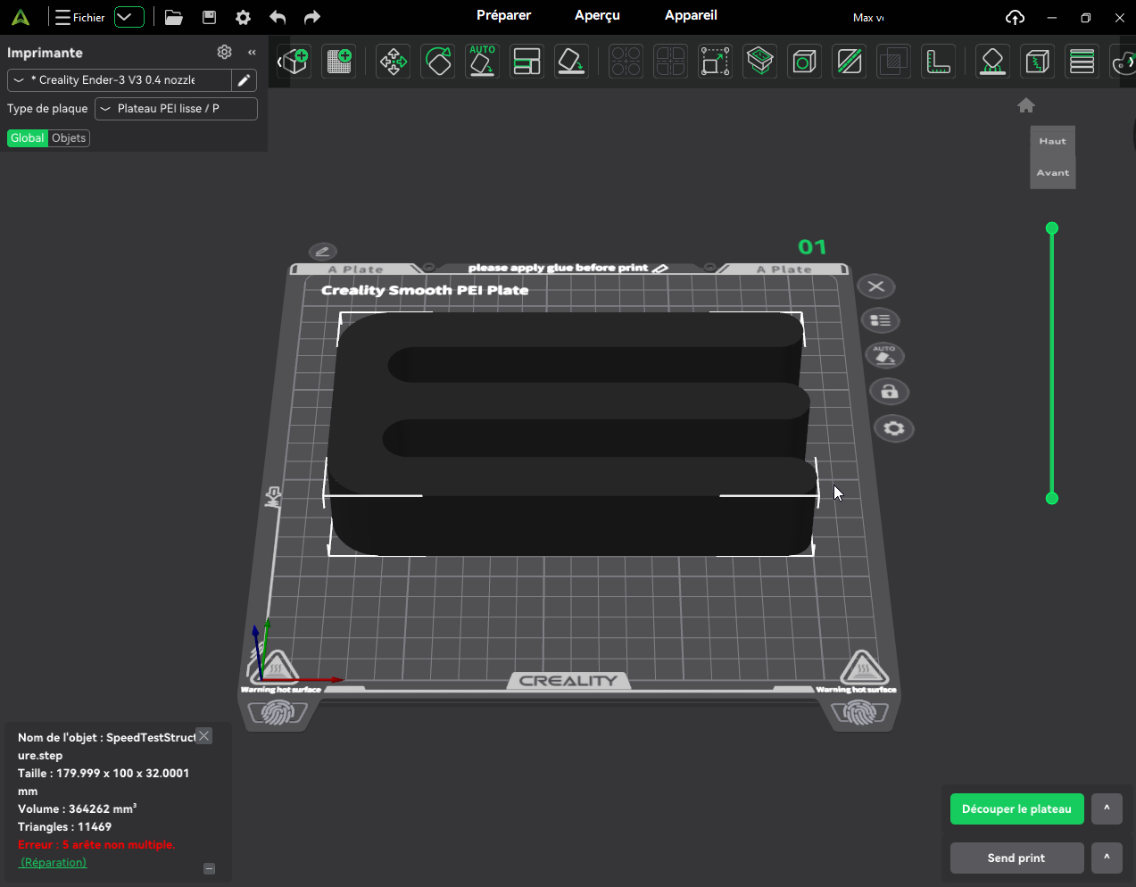Image resolution: width=1136 pixels, height=887 pixels.
Task: Click the bottom handle of the layer slider
Action: [1052, 499]
